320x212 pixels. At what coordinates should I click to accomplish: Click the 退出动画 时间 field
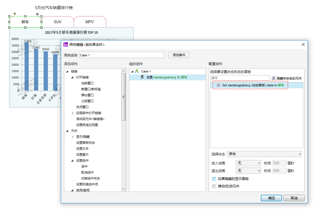pyautogui.click(x=280, y=171)
